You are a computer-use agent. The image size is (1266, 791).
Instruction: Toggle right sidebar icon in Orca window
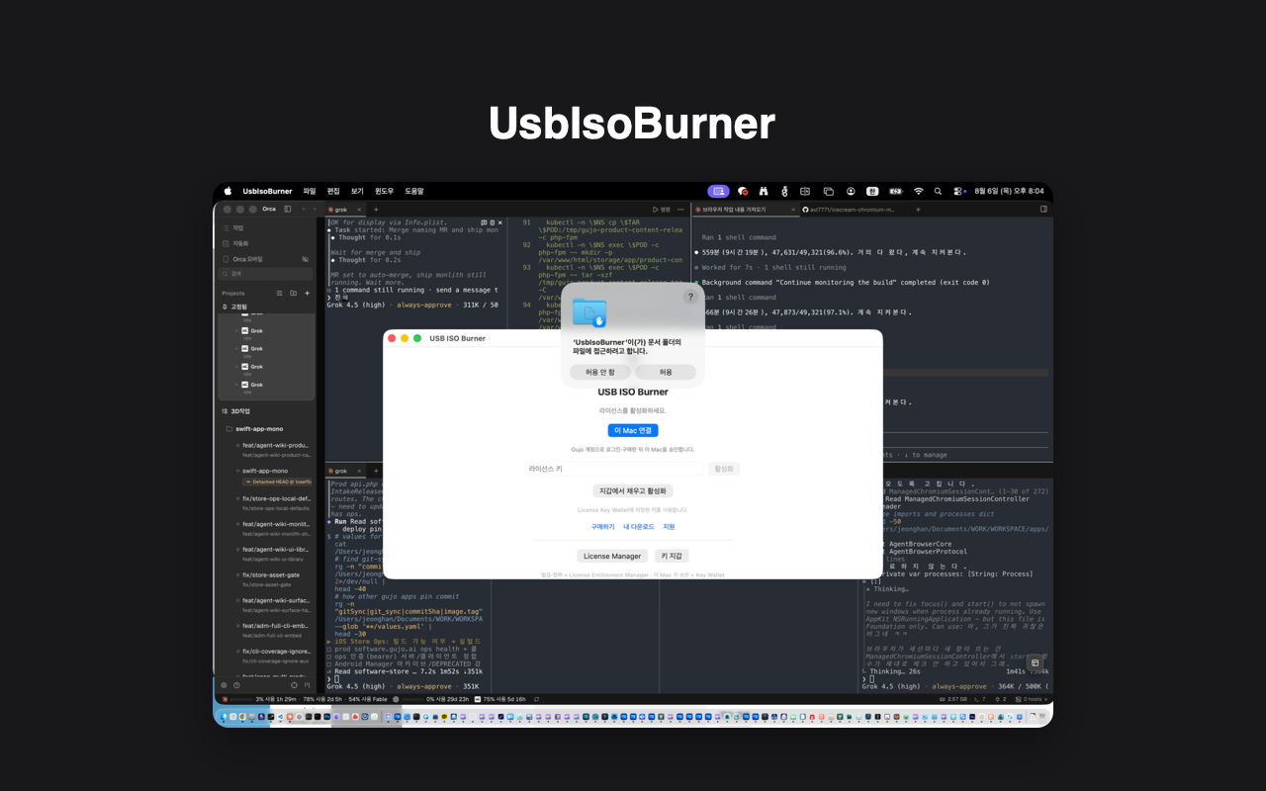click(1043, 210)
